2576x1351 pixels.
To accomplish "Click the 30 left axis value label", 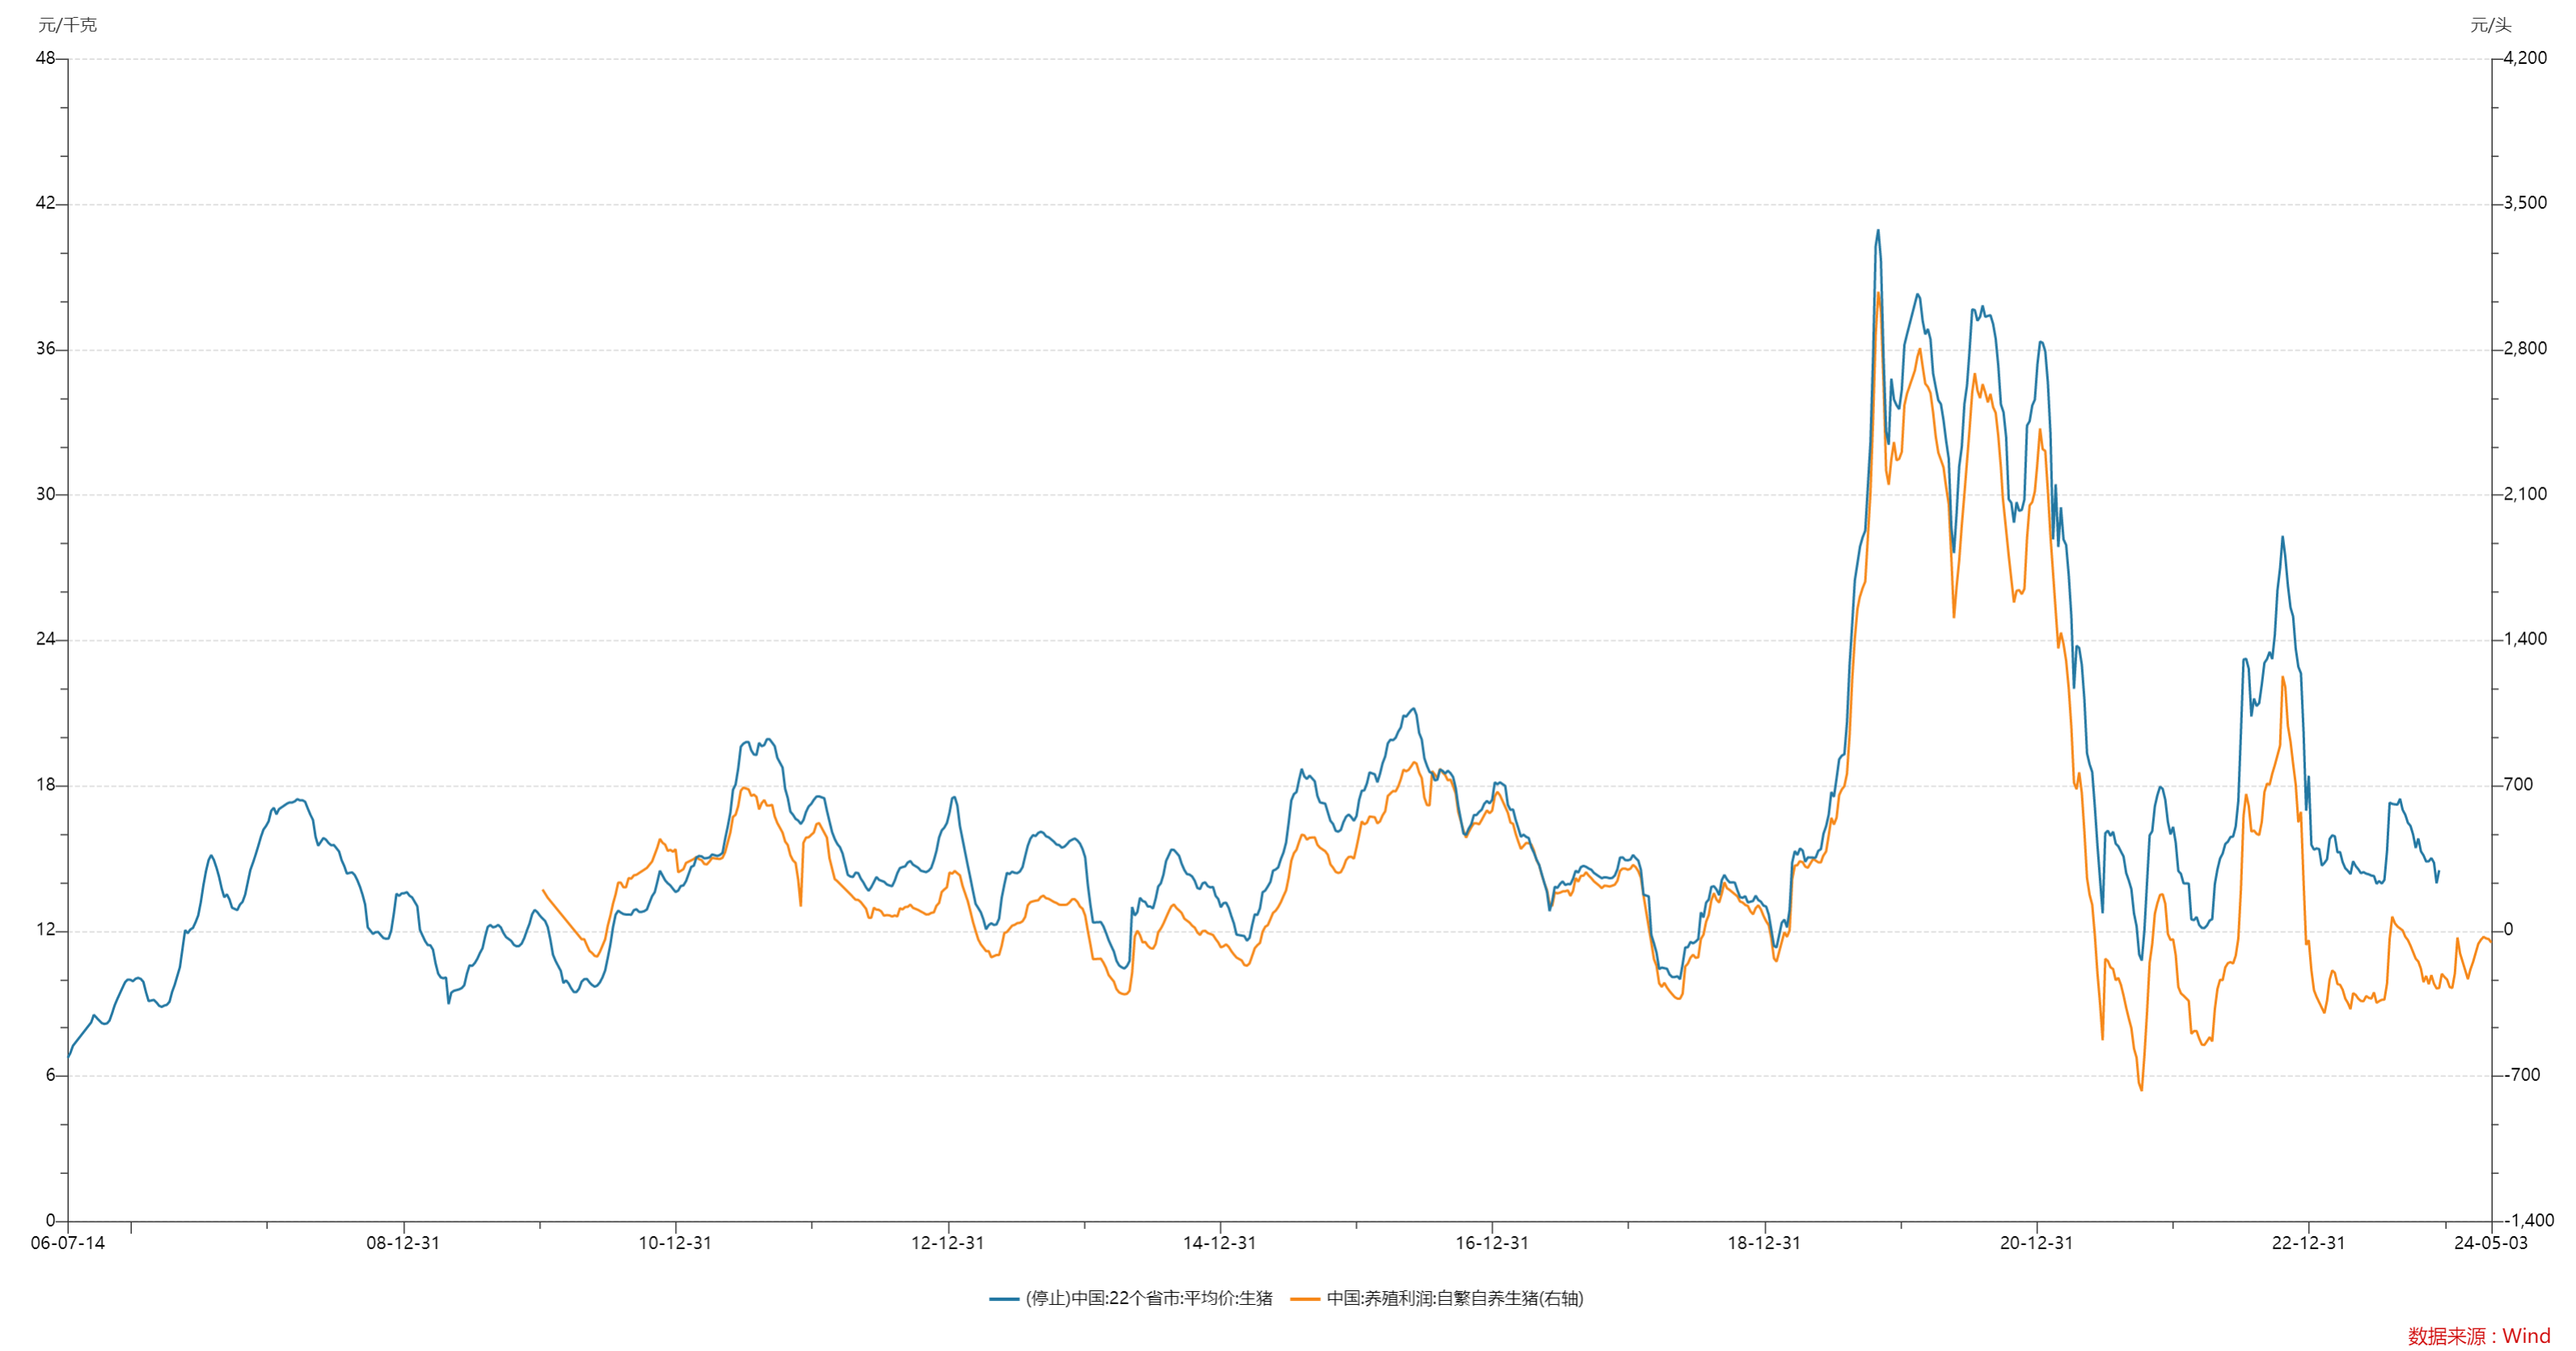I will pyautogui.click(x=45, y=494).
